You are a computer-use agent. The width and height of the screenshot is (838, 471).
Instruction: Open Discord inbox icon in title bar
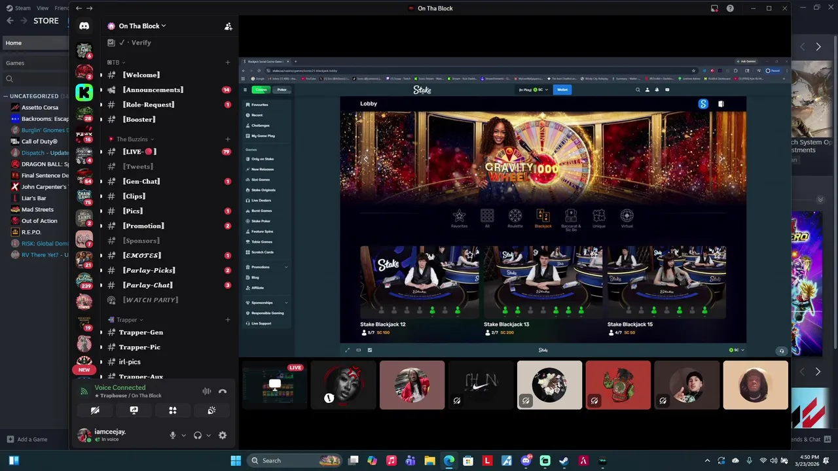[714, 9]
